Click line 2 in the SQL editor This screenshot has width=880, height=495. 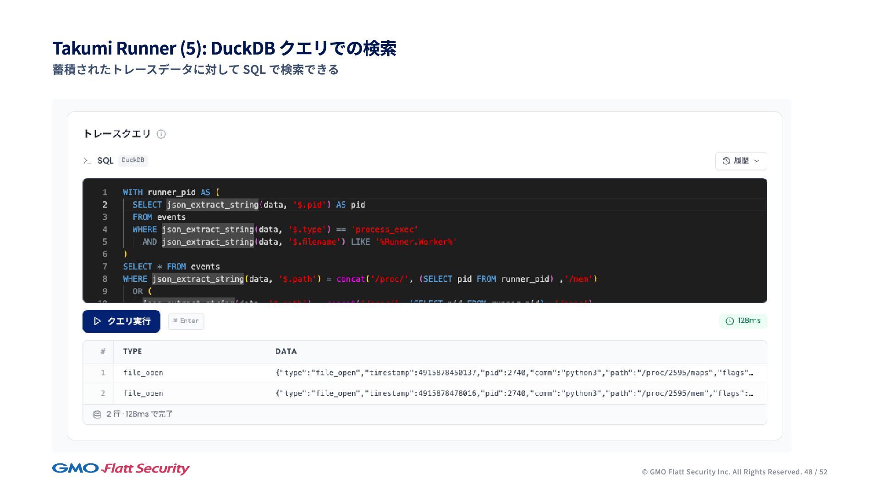[248, 205]
